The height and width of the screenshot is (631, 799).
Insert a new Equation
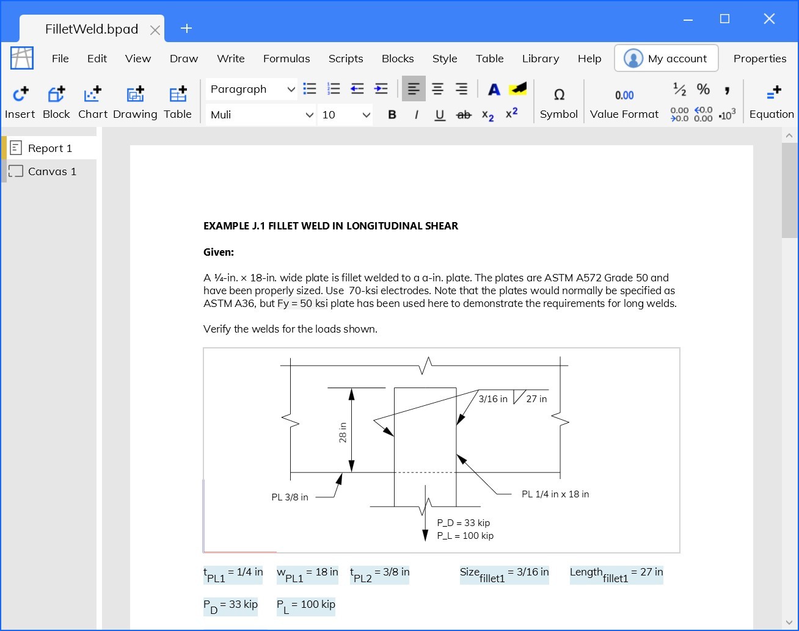[x=772, y=102]
